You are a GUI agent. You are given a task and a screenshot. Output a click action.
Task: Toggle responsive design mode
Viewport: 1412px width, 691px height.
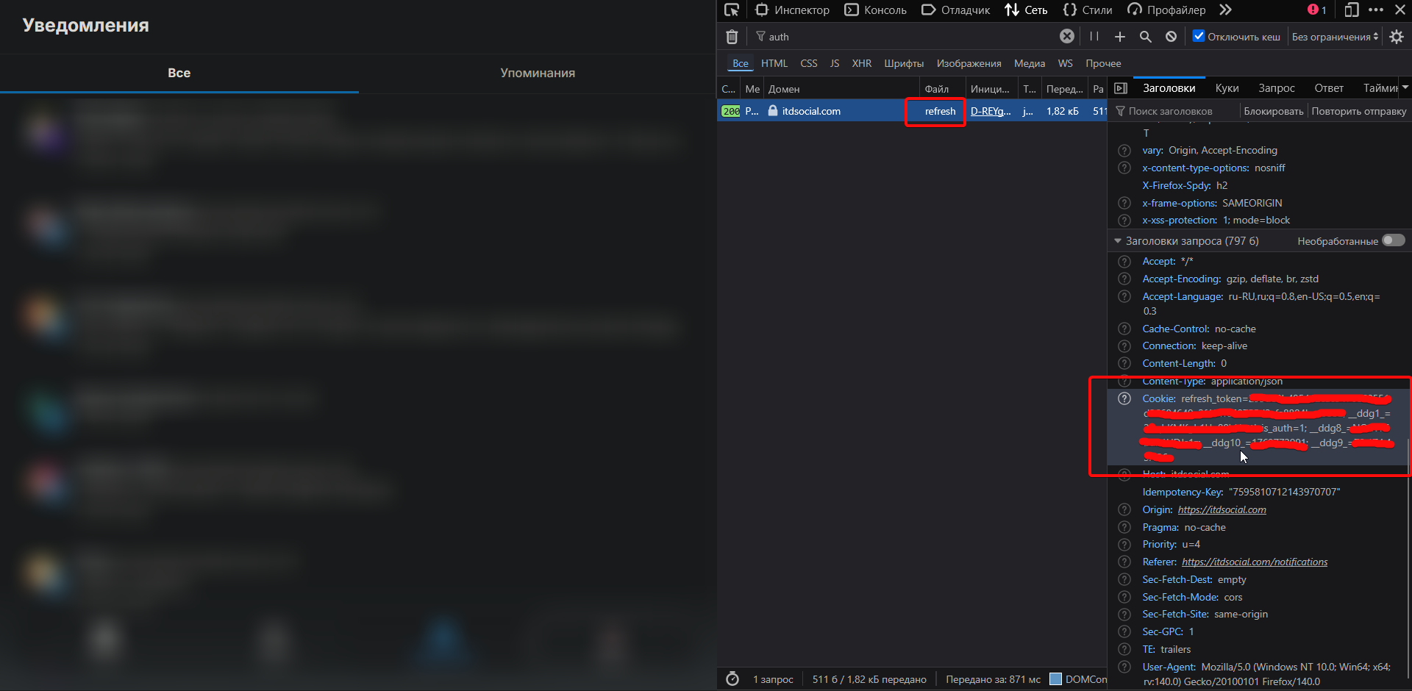tap(1352, 10)
